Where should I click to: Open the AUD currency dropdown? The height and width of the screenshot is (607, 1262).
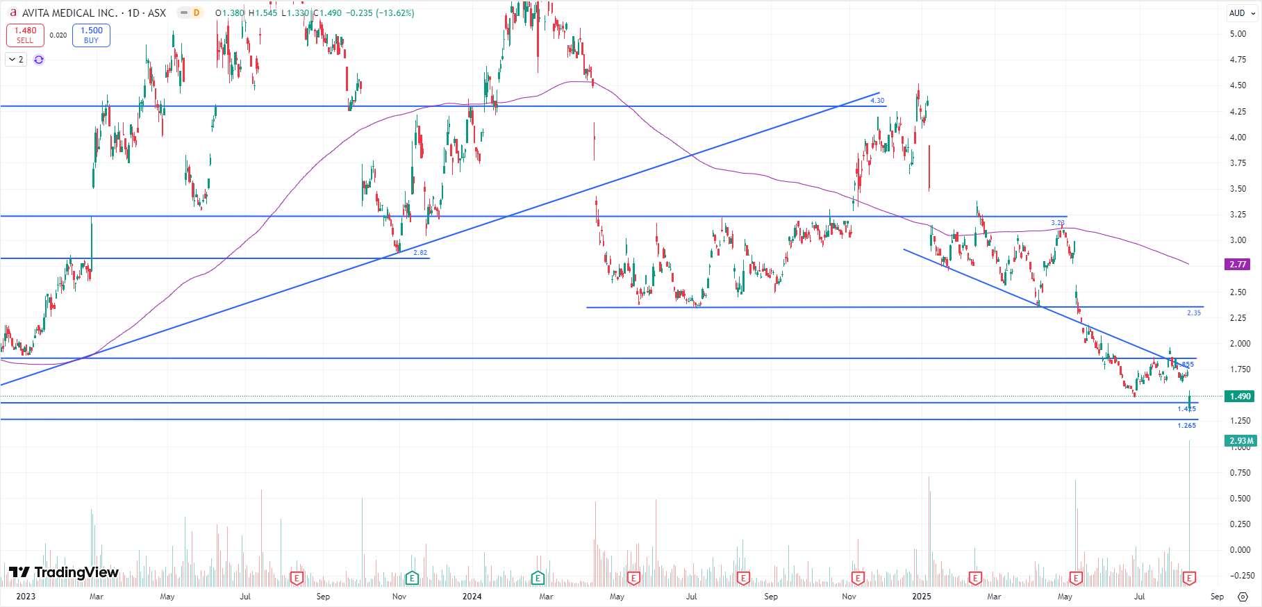1242,13
